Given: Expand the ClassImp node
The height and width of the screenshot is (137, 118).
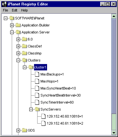Looking at the screenshot, I should click(x=18, y=53).
